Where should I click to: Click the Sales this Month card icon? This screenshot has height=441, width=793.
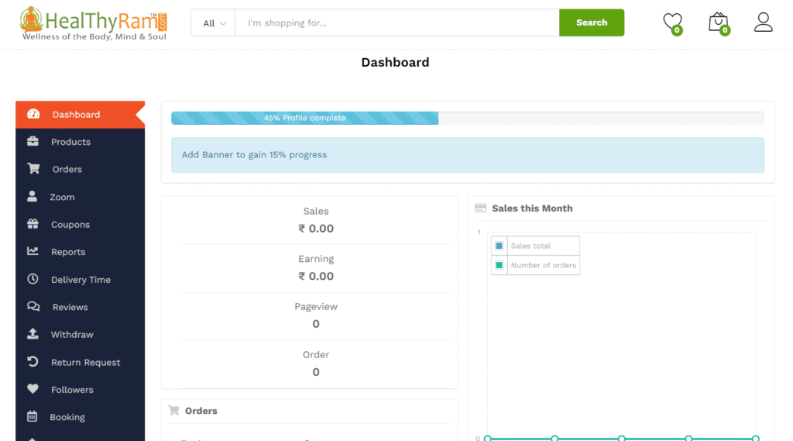point(480,208)
